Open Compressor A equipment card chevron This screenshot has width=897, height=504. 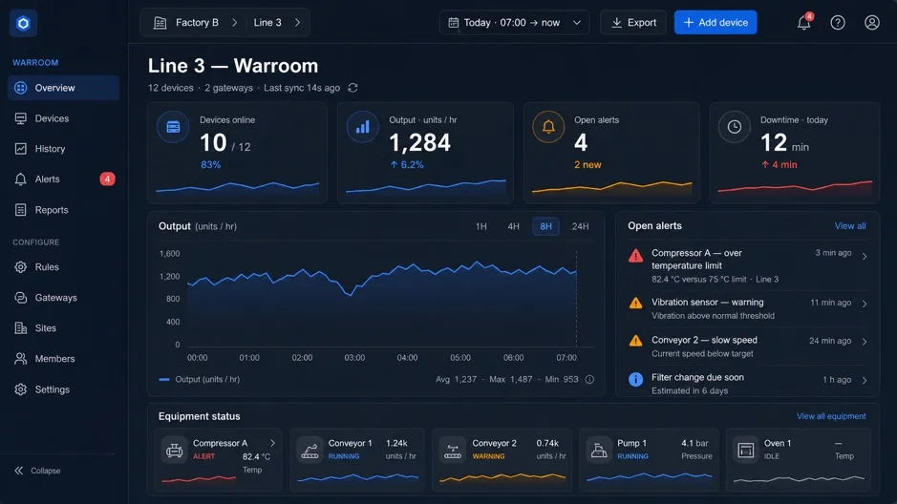(x=272, y=443)
